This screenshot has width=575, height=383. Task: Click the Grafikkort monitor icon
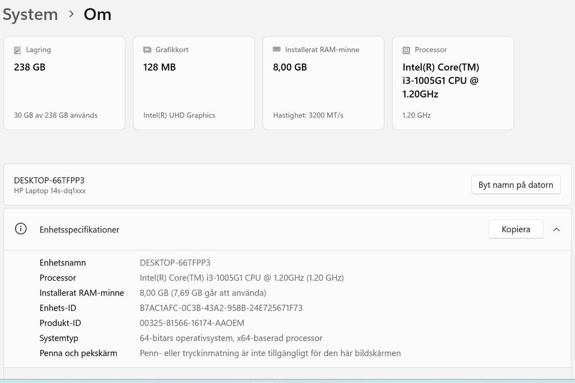tap(147, 50)
